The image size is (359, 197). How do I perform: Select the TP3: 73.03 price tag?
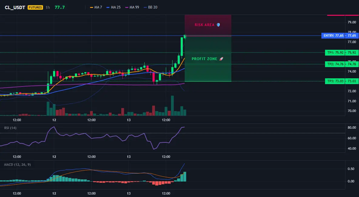[x=335, y=81]
